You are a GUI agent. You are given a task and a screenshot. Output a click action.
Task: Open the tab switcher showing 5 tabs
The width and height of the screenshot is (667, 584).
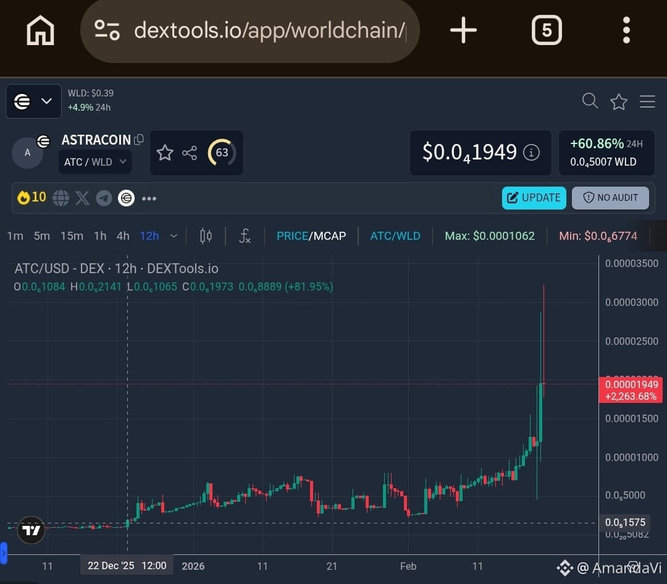click(547, 30)
